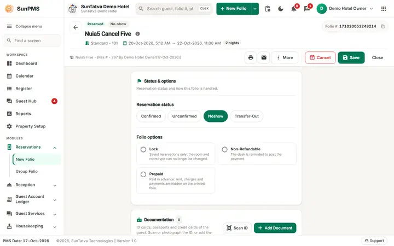Click the PMS Date 17-Oct-2026 text

(26, 241)
